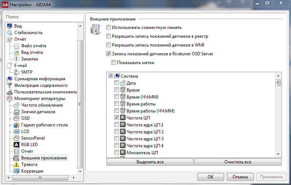Click the SensorPanel icon in sidebar

click(16, 138)
